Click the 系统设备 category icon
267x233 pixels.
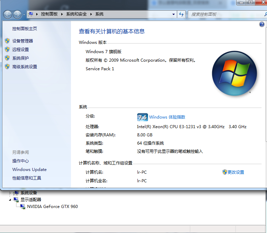pos(16,193)
